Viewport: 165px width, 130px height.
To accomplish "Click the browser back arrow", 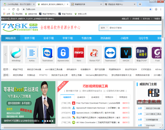I will [4, 9].
